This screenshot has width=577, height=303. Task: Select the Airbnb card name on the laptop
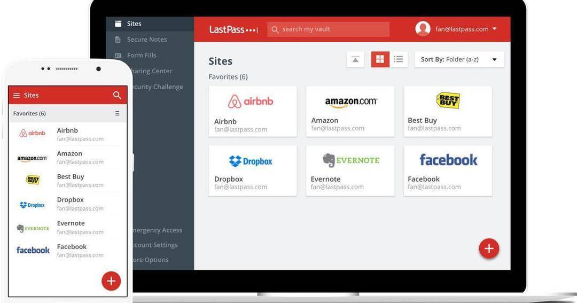(225, 121)
